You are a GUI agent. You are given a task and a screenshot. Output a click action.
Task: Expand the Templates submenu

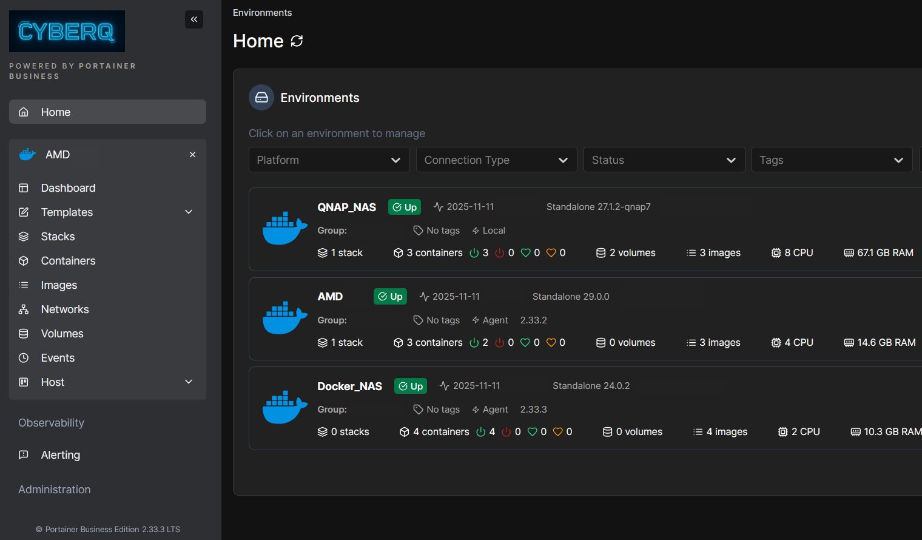coord(189,212)
